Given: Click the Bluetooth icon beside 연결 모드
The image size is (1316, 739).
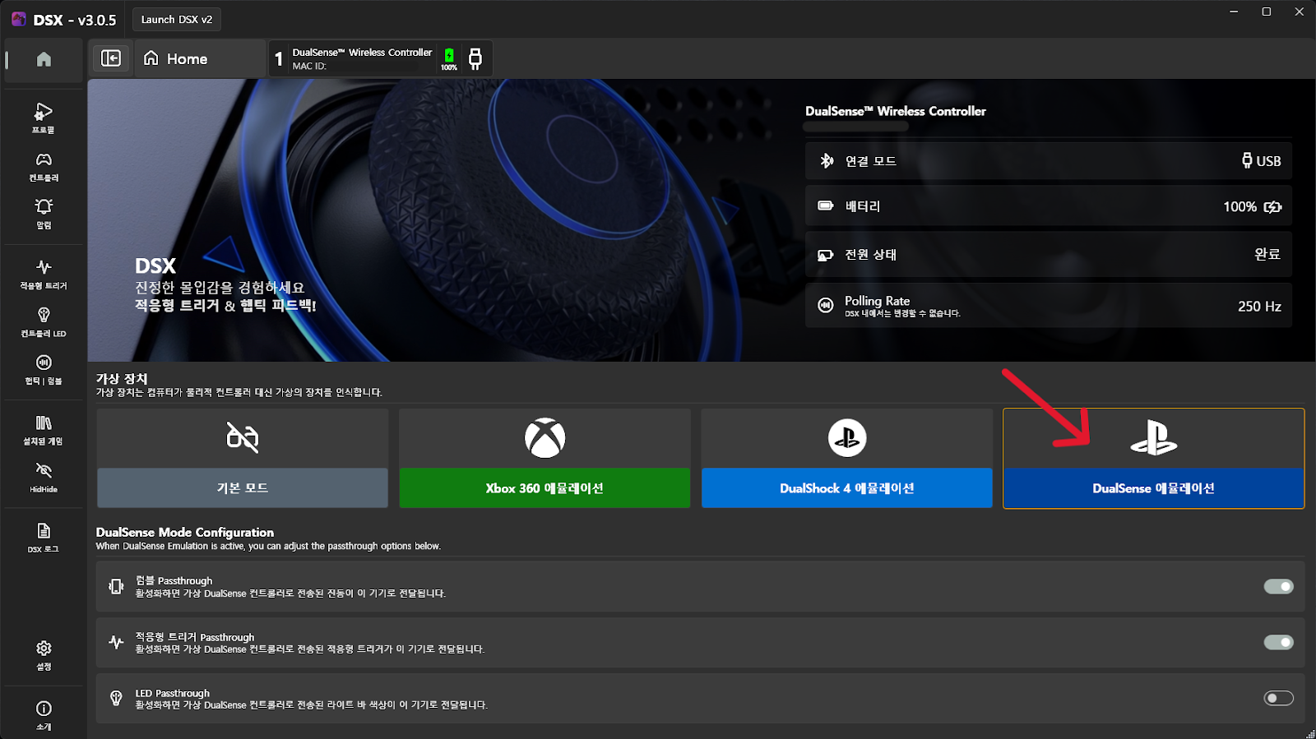Looking at the screenshot, I should tap(827, 161).
